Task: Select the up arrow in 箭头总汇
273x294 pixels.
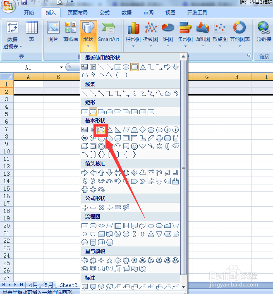Action: tap(101, 173)
